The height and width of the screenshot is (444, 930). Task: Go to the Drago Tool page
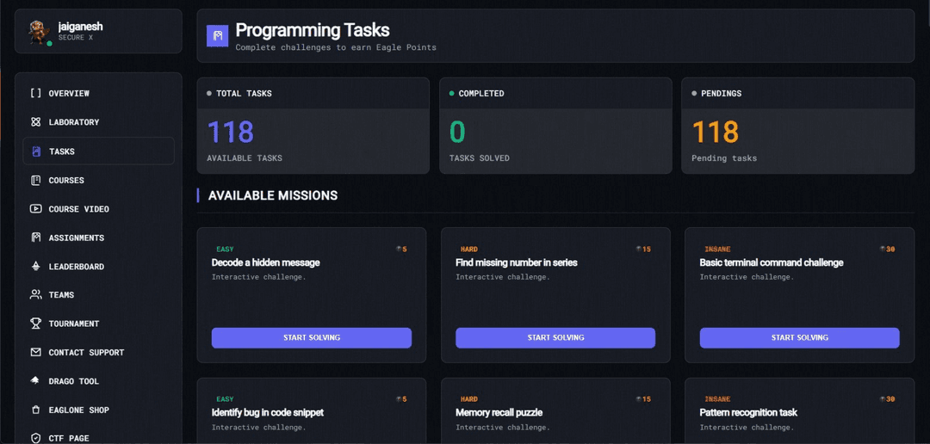point(73,381)
